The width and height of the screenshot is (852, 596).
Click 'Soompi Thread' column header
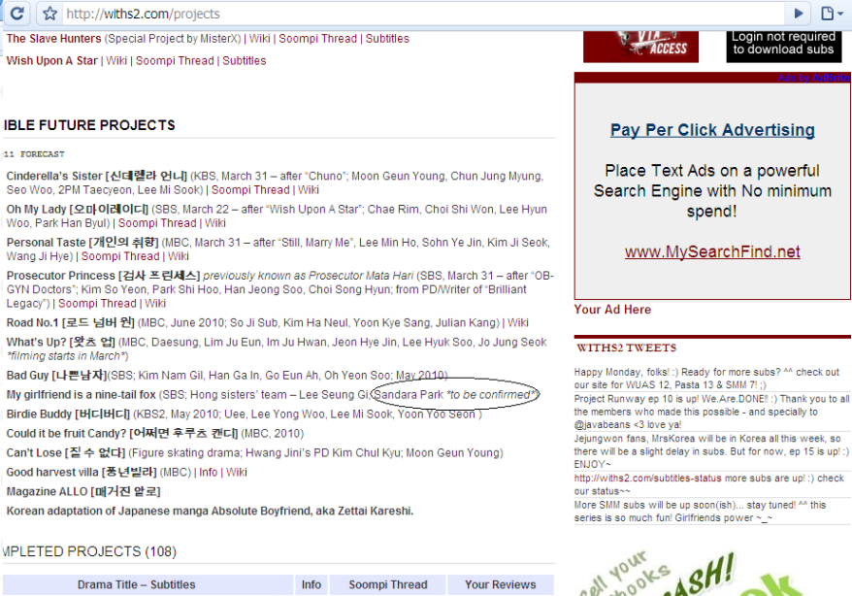click(x=388, y=584)
